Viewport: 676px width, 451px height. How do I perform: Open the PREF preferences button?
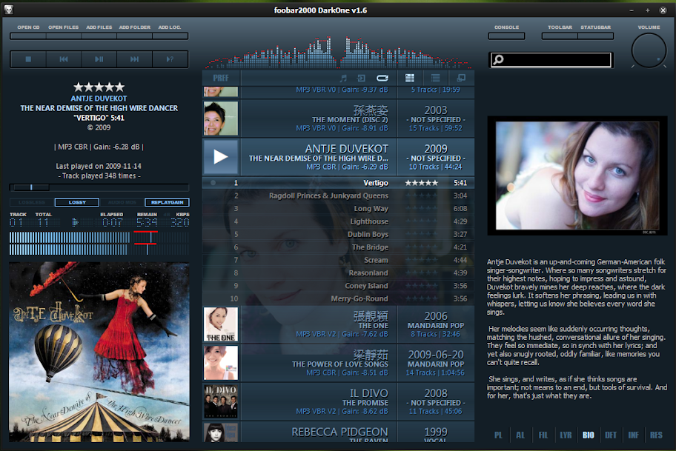pyautogui.click(x=221, y=78)
